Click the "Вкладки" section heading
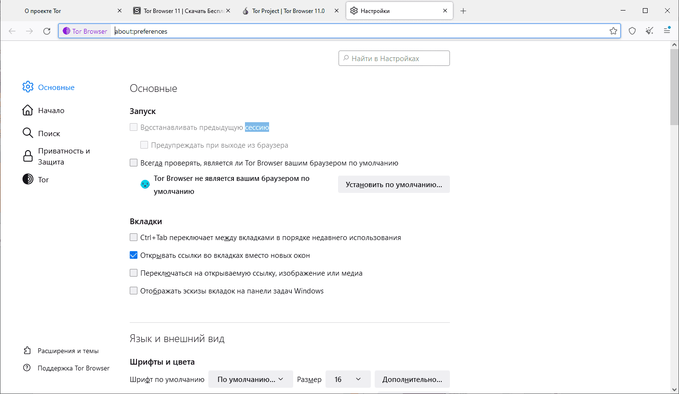 coord(146,221)
